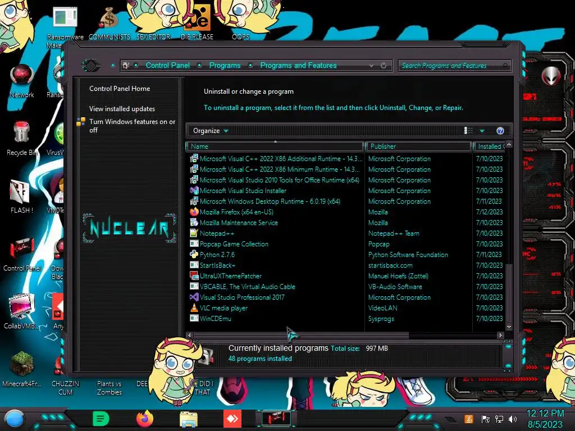This screenshot has height=431, width=575.
Task: Sort by the Publisher column header
Action: tap(418, 146)
